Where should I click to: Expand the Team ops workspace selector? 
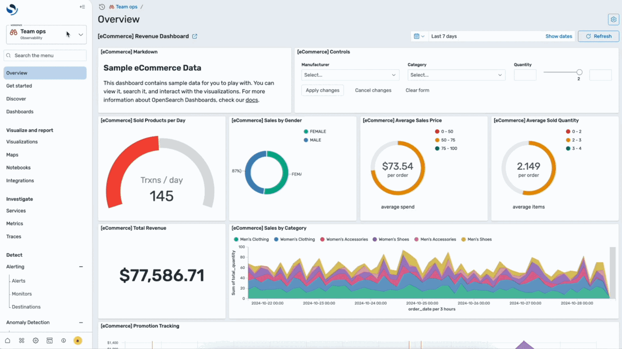pyautogui.click(x=80, y=35)
